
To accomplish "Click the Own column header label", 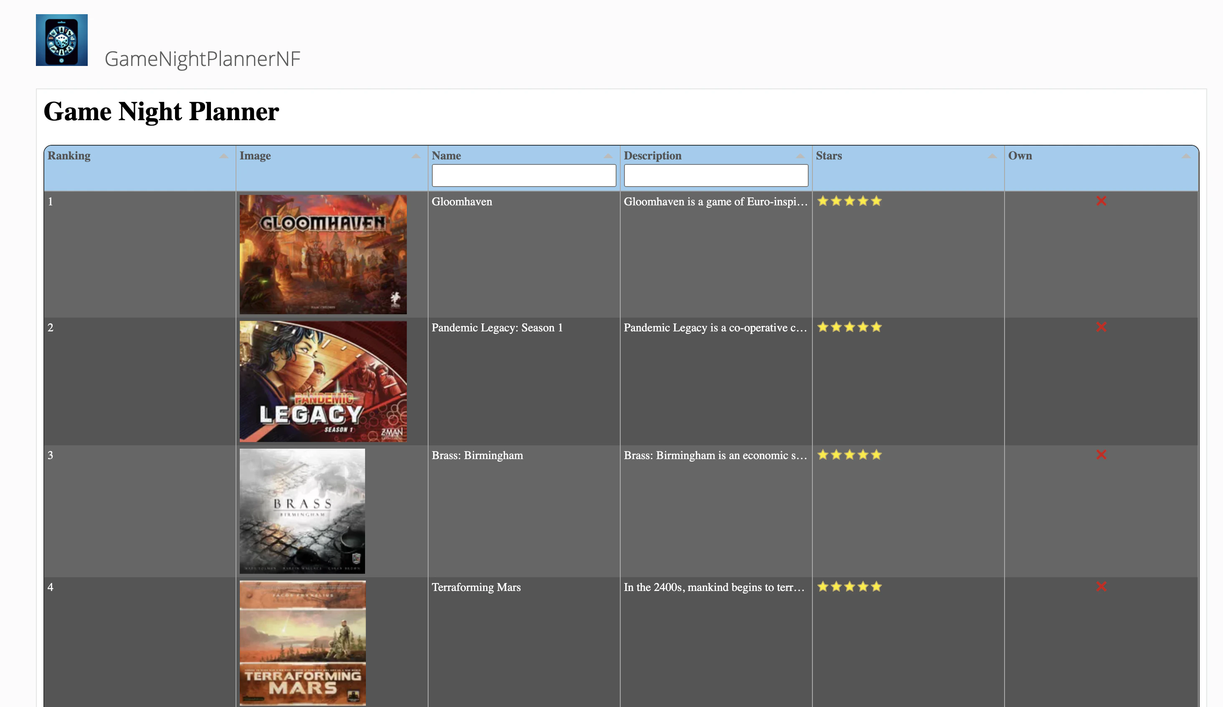I will (x=1020, y=156).
